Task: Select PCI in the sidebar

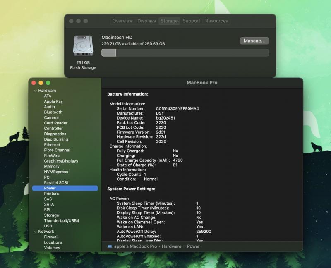Action: click(x=47, y=177)
